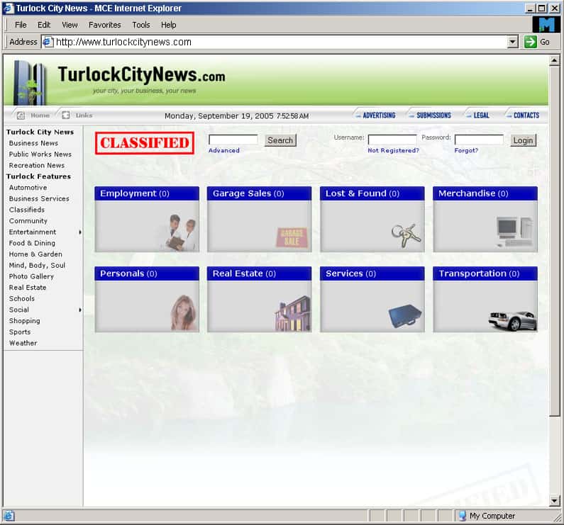564x525 pixels.
Task: Select Food & Dining in sidebar
Action: [x=32, y=243]
